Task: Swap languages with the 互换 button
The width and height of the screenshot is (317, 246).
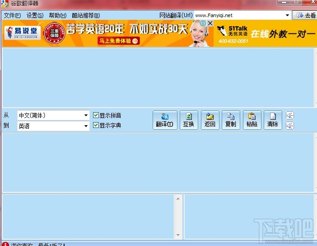Action: pyautogui.click(x=189, y=120)
